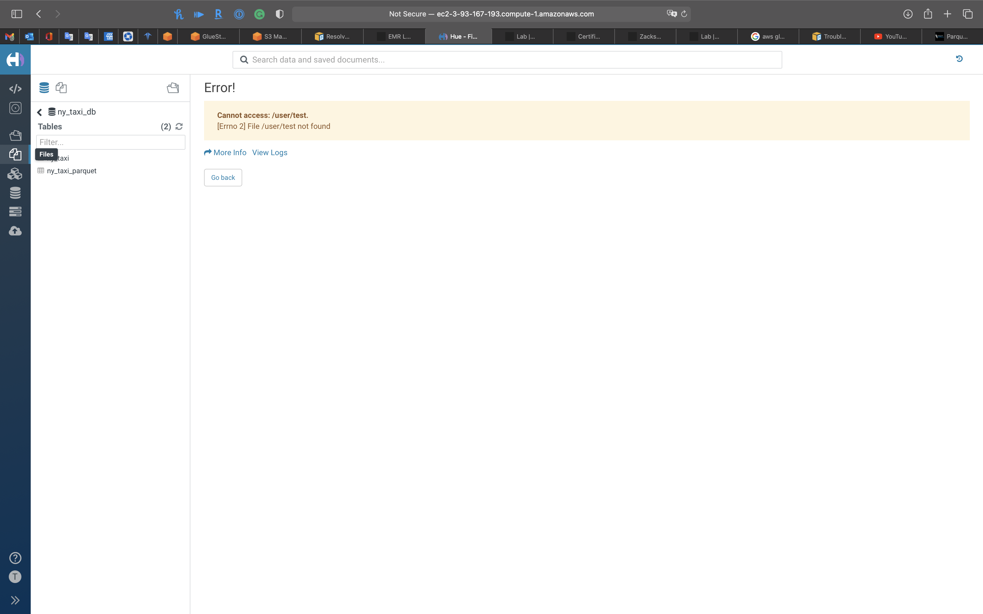This screenshot has width=983, height=614.
Task: Open the Files browser in sidebar
Action: tap(15, 155)
